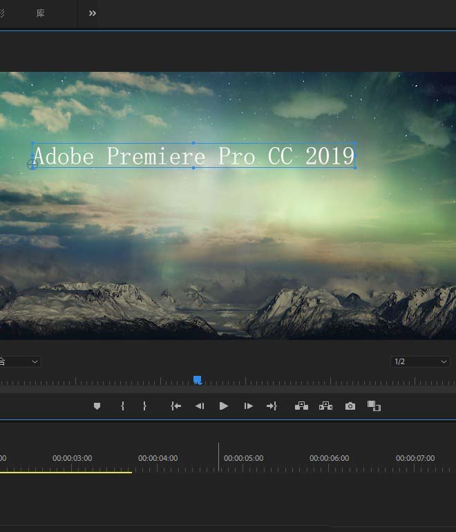
Task: Click the Mark In bracket icon
Action: coord(122,406)
